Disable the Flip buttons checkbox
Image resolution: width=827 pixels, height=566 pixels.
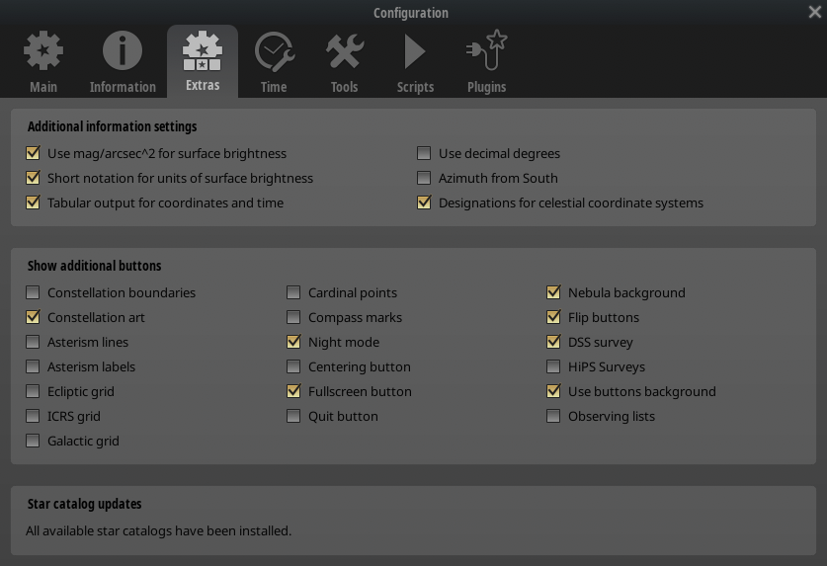pos(553,317)
